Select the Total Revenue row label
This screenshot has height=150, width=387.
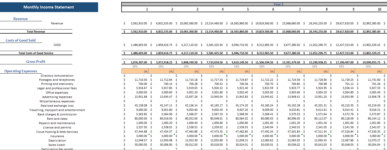click(36, 31)
